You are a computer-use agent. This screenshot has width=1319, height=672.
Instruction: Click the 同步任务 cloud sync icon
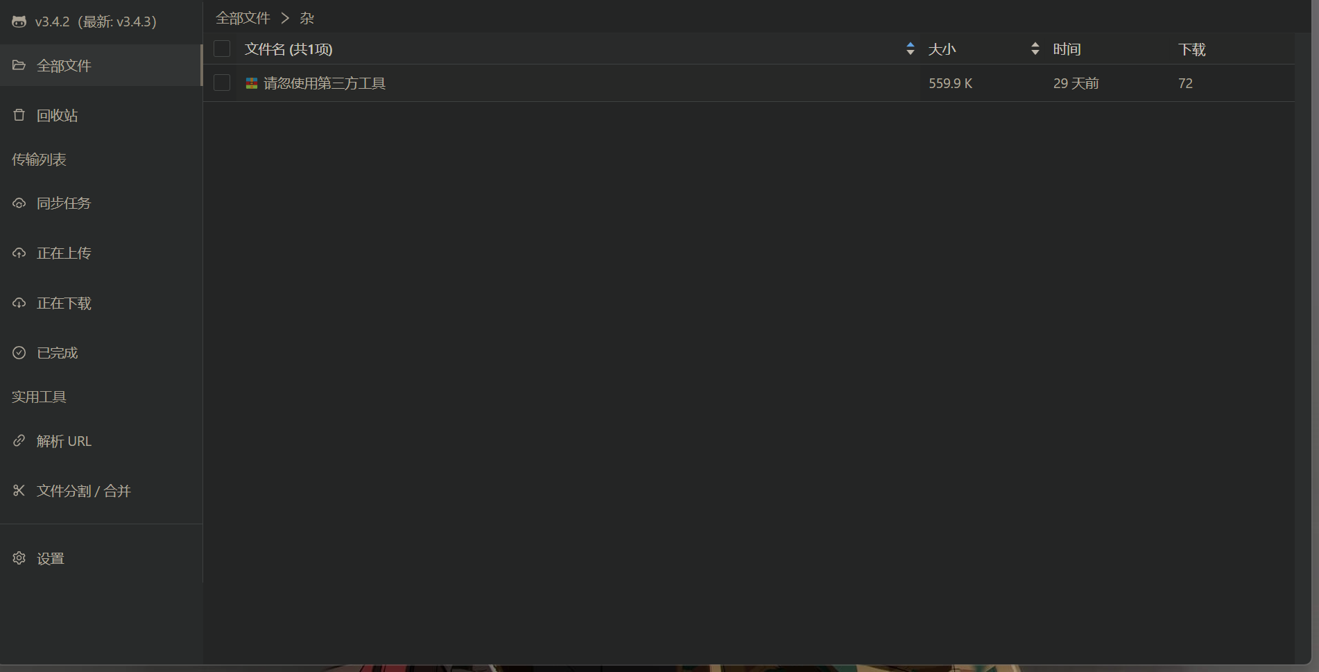(19, 203)
